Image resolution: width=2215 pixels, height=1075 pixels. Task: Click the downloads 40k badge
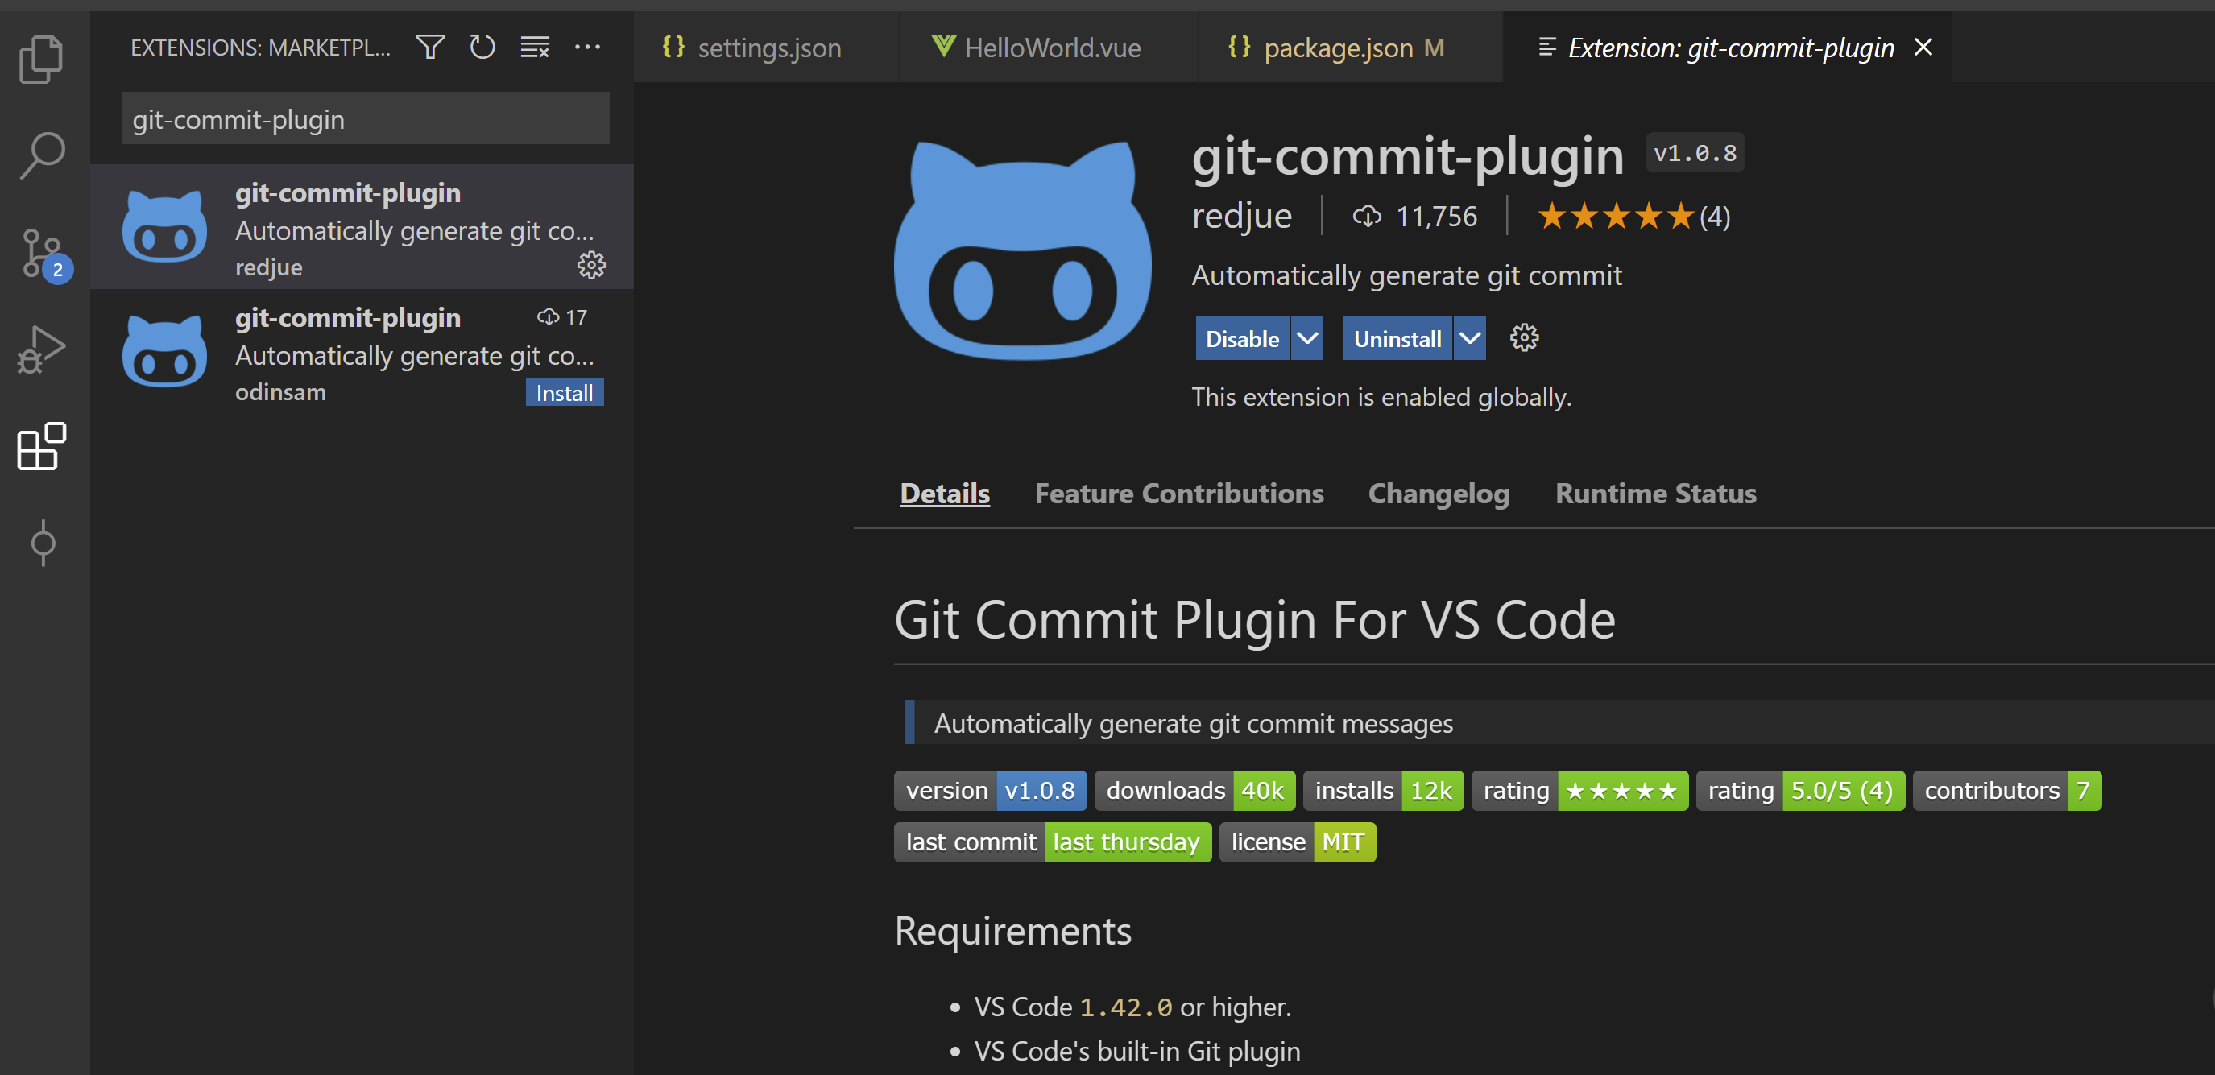(1194, 790)
